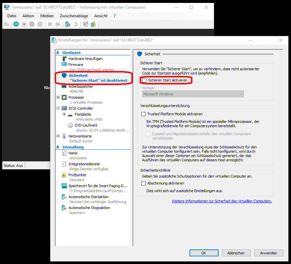Viewport: 291px width, 264px height.
Task: Check Trusted Platform Module aktivieren
Action: pyautogui.click(x=143, y=114)
